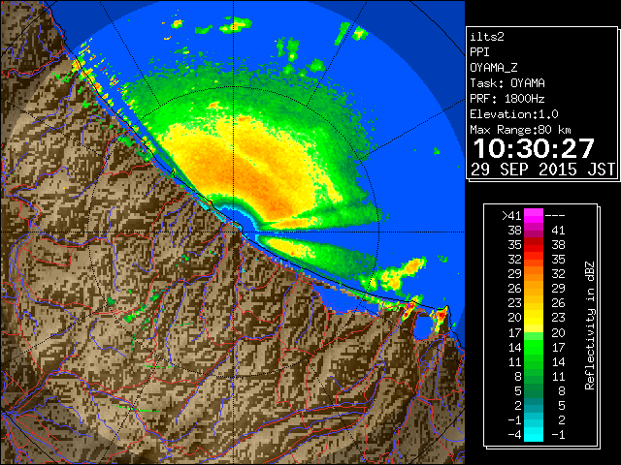Viewport: 621px width, 465px height.
Task: Pick the bright green 14–17 dBZ legend swatch
Action: coord(534,347)
